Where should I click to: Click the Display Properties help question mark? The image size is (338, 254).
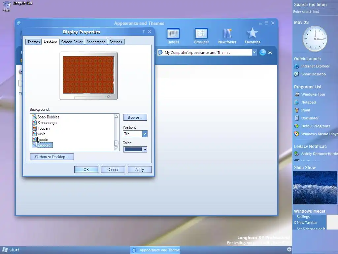pos(144,32)
